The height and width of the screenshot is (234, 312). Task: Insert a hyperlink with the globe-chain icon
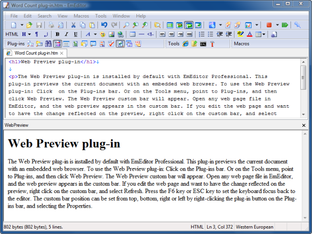(x=120, y=35)
